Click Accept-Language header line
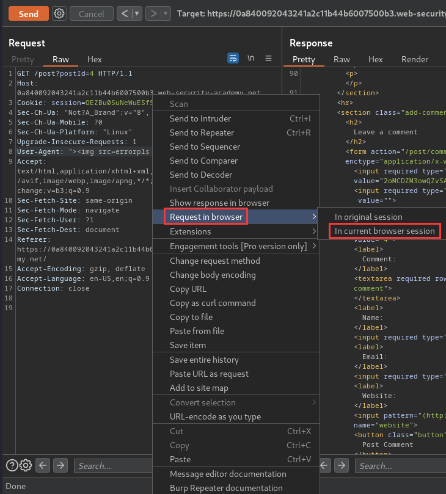This screenshot has width=446, height=494. tap(83, 278)
